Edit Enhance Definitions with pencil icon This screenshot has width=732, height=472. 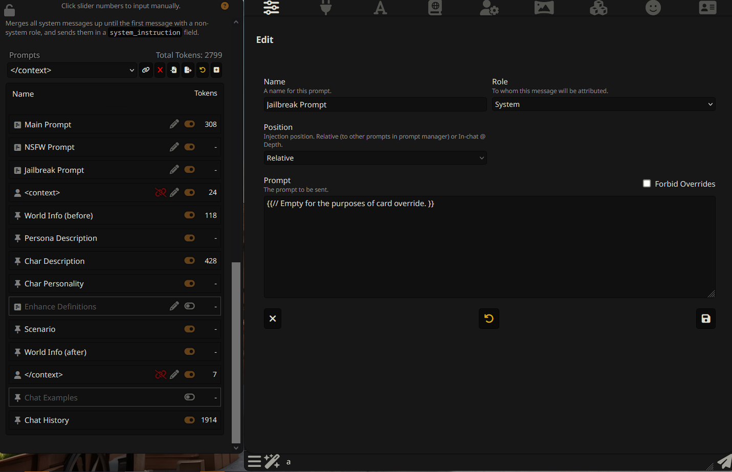point(174,306)
